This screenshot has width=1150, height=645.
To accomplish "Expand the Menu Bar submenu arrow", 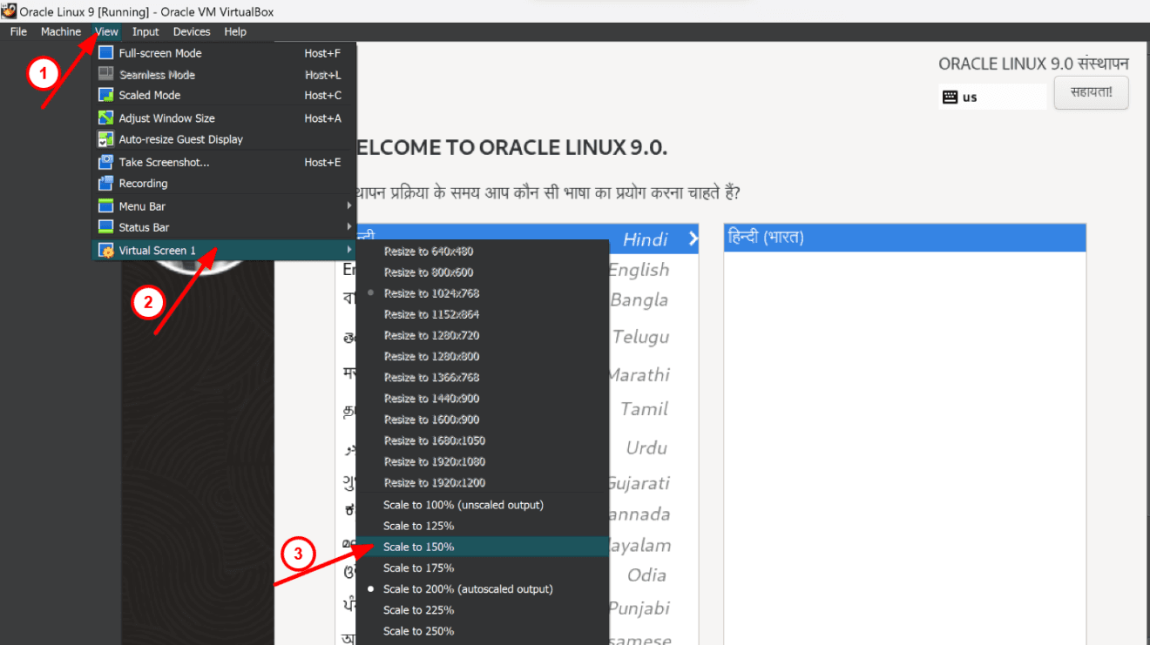I will [x=349, y=206].
